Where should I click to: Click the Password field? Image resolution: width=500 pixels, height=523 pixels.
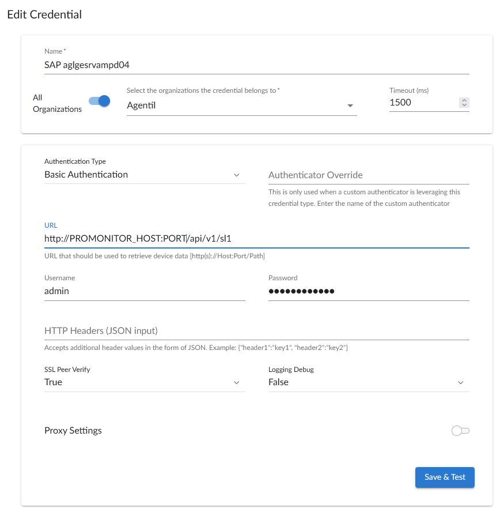(x=369, y=291)
